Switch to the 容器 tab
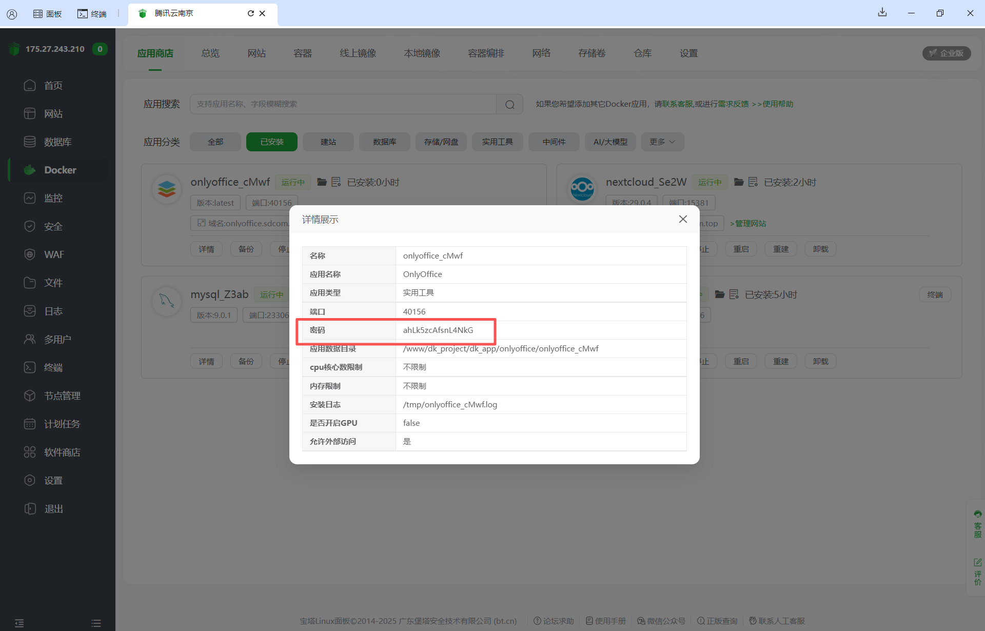 pos(302,53)
